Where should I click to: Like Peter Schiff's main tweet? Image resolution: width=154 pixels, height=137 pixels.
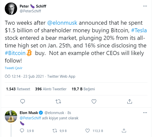(94, 101)
